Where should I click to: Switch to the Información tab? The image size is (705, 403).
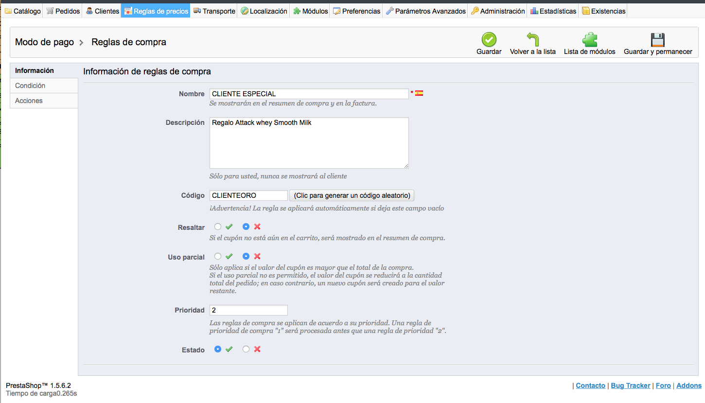coord(44,70)
